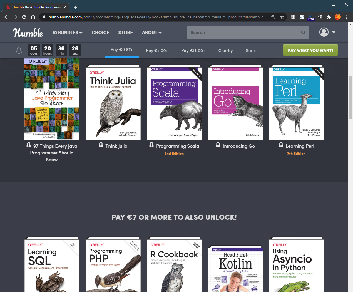Open the Learning Perl title link
Screen dimensions: 353x292
(300, 146)
